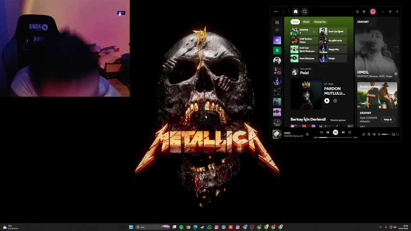Open the weather widget on taskbar
This screenshot has width=411, height=231.
[10, 227]
